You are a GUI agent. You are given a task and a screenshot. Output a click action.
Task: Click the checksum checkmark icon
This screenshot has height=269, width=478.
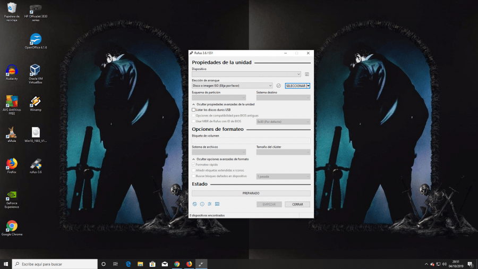(278, 86)
